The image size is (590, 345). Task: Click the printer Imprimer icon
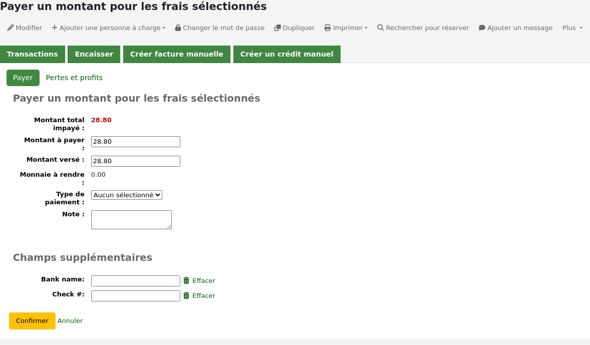pyautogui.click(x=328, y=28)
